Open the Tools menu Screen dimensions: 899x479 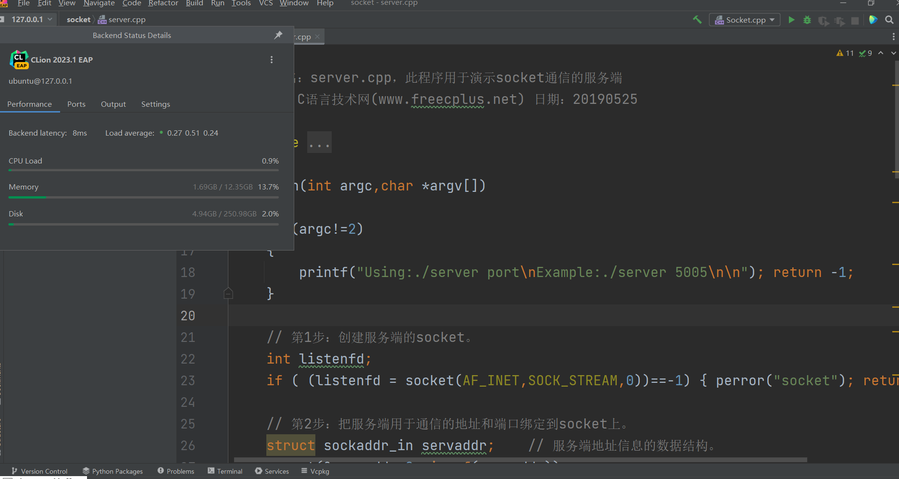[x=241, y=3]
